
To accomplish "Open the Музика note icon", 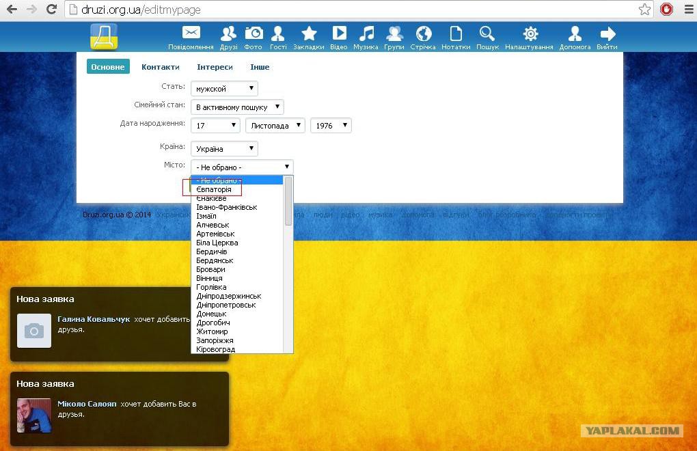I will (366, 33).
